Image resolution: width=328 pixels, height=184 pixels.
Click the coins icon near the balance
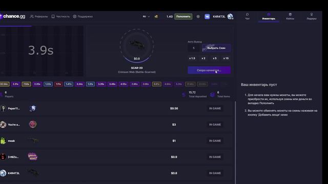coord(156,16)
